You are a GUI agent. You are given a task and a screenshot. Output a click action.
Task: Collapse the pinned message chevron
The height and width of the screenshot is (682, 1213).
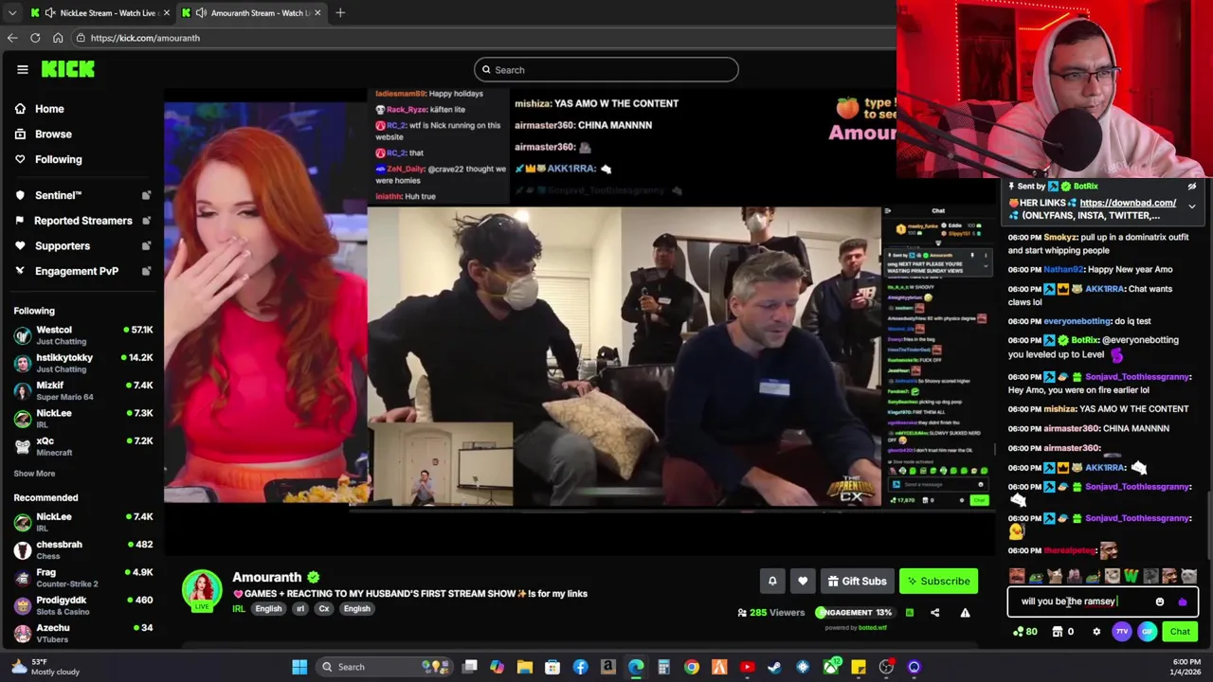point(1192,206)
